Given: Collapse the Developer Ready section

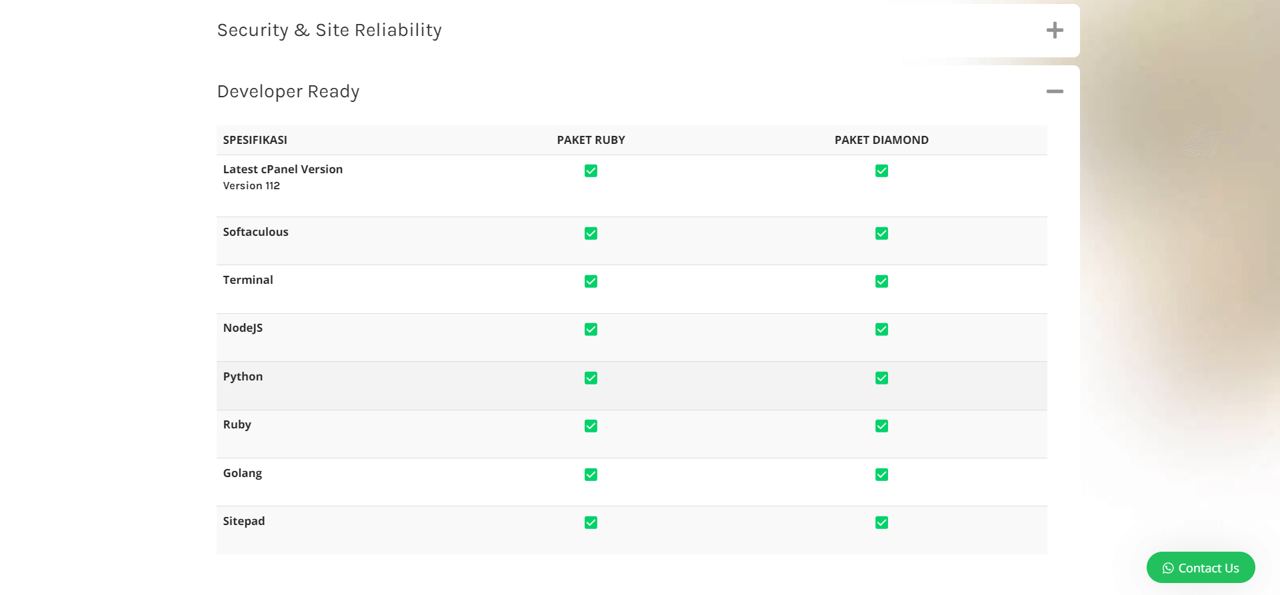Looking at the screenshot, I should coord(1055,91).
